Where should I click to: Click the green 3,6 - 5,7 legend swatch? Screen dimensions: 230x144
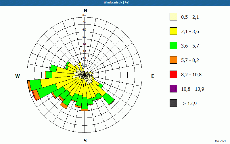pyautogui.click(x=173, y=46)
